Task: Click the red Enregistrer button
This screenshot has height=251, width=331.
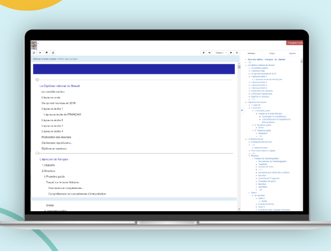Action: click(295, 43)
